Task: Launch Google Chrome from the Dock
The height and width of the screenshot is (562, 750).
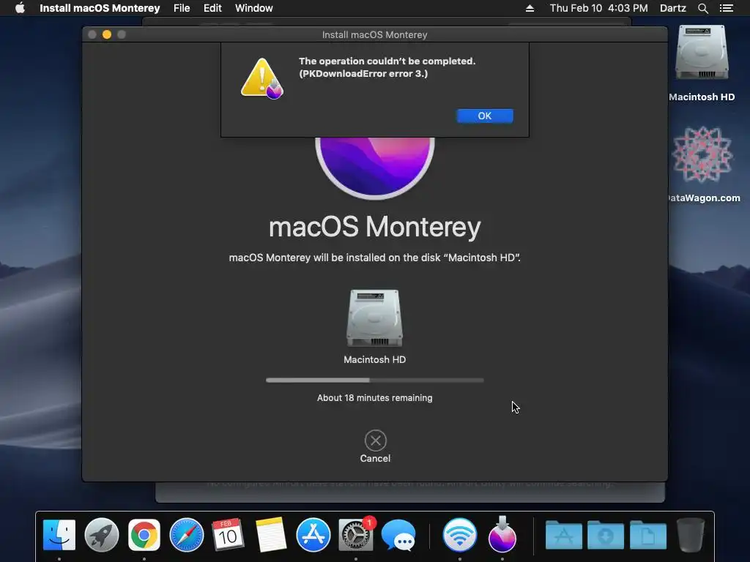Action: (x=144, y=535)
